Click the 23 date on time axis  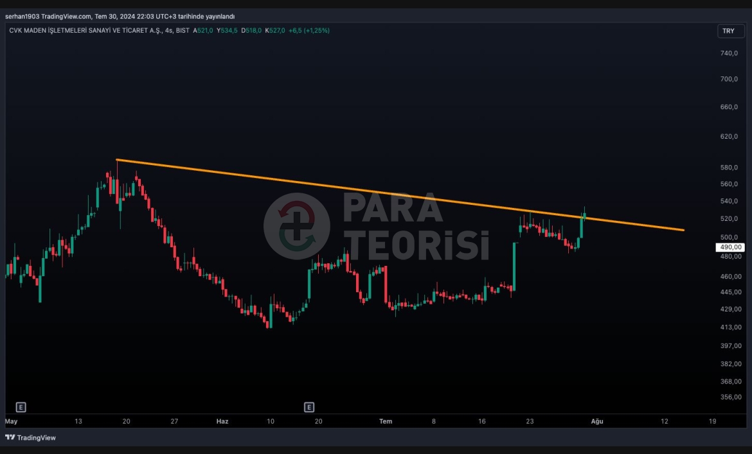[x=530, y=421]
